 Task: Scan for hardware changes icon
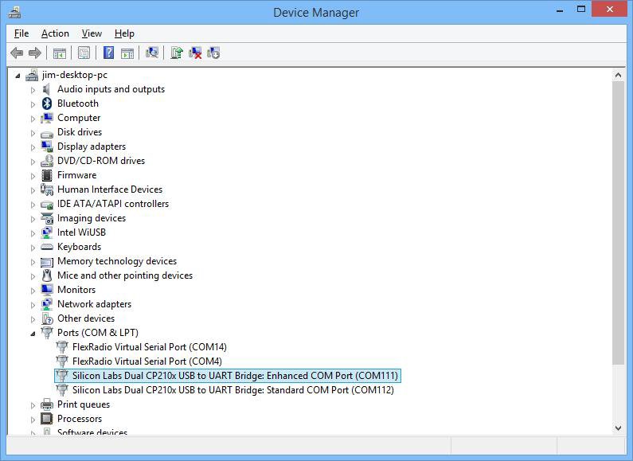[152, 53]
